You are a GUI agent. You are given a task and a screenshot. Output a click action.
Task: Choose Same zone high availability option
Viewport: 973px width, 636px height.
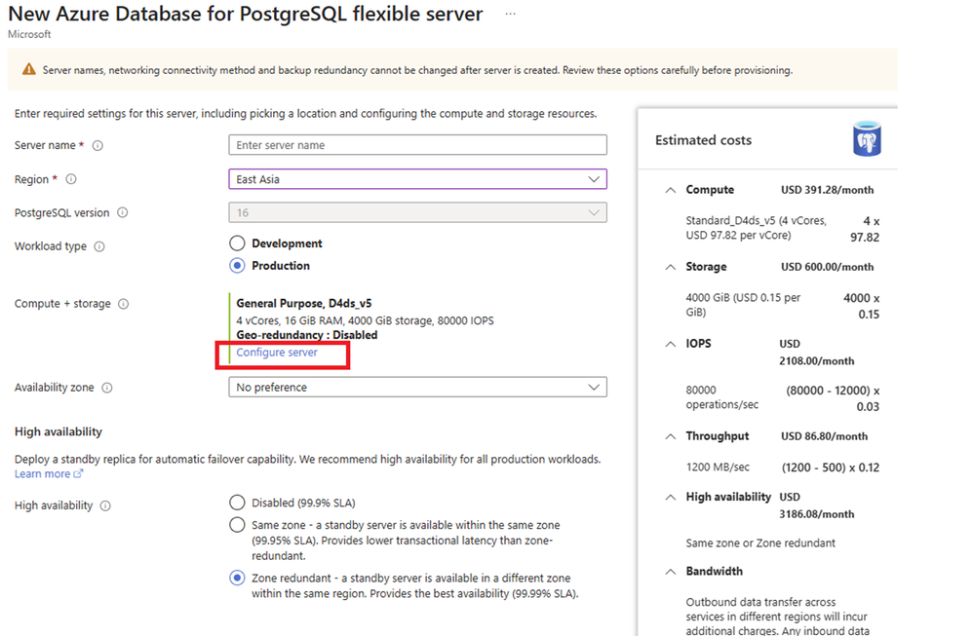tap(237, 525)
